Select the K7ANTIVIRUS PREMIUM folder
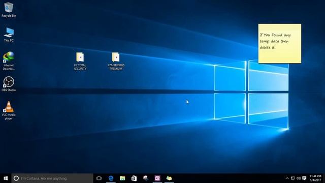The width and height of the screenshot is (325, 183). (x=116, y=61)
